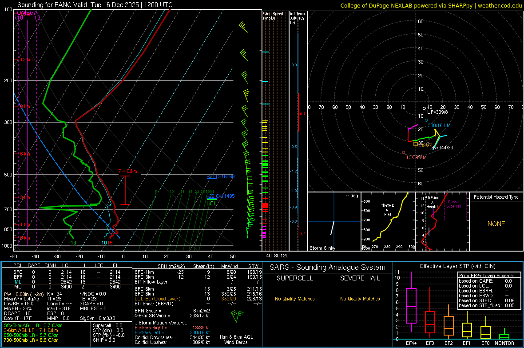The image size is (524, 348).
Task: Click the Bunkers Left = 330/16 kt line
Action: coord(172,332)
